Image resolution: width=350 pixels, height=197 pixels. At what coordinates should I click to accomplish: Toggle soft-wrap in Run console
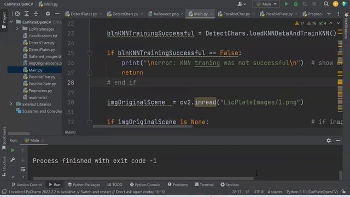click(22, 169)
